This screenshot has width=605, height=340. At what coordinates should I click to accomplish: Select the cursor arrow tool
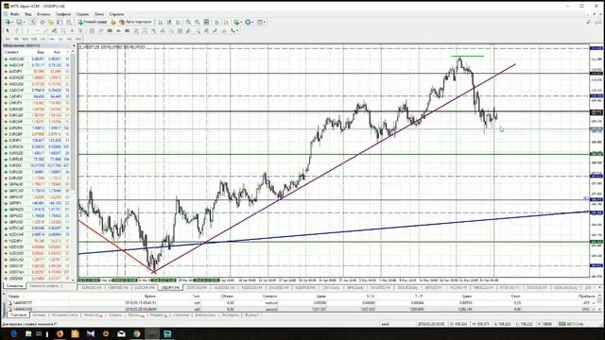(7, 30)
